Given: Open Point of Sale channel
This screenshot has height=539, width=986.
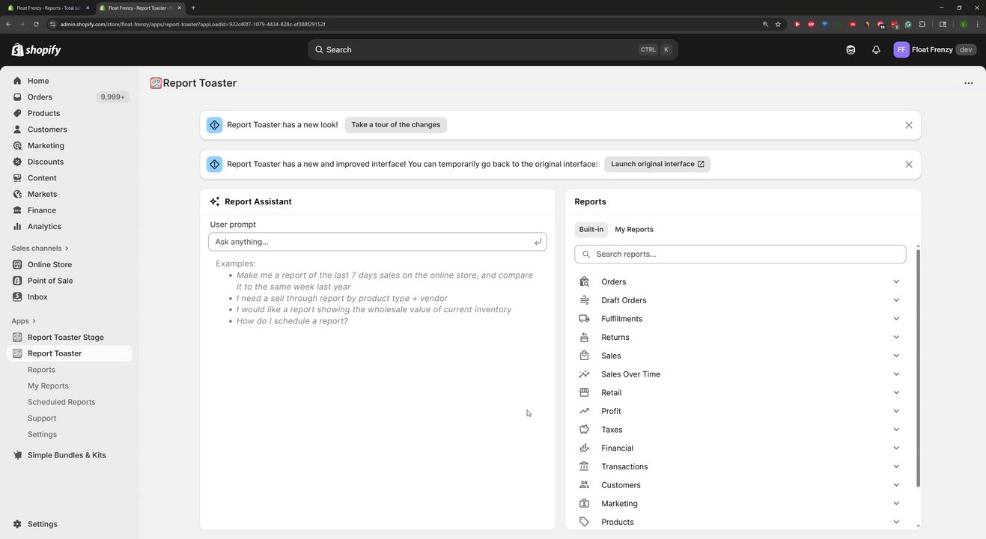Looking at the screenshot, I should tap(49, 281).
